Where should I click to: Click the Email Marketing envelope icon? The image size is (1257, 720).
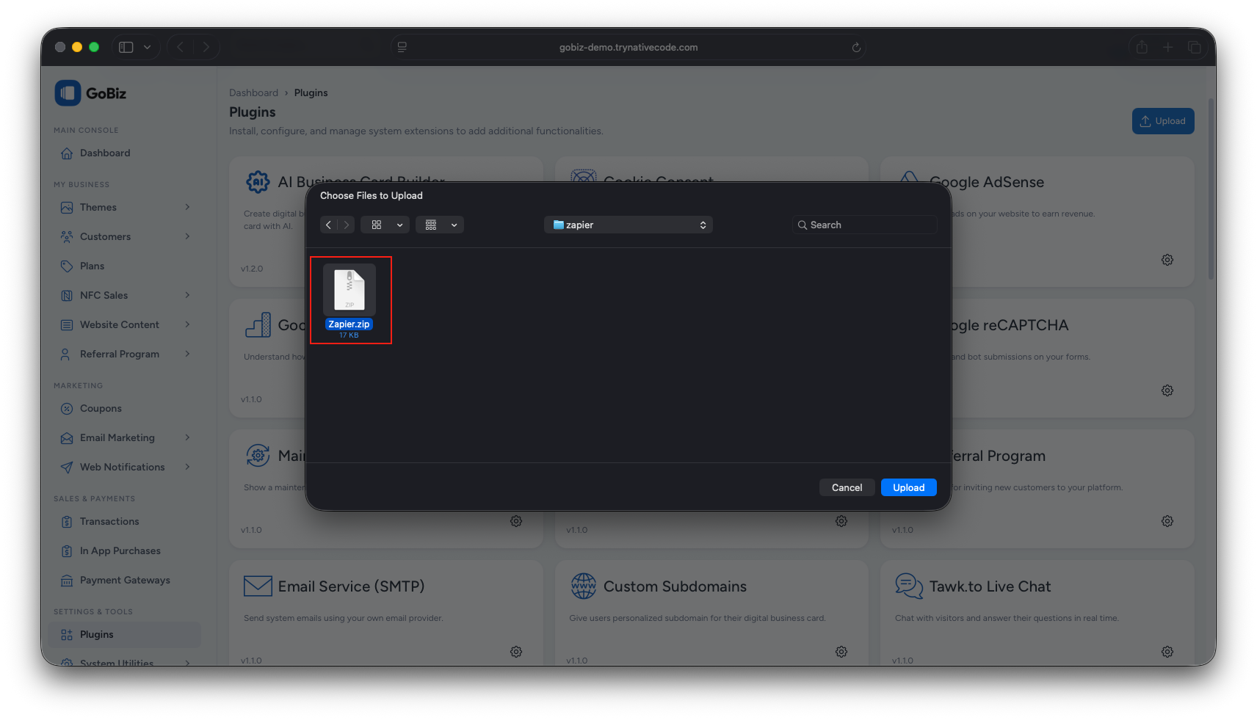[x=67, y=437]
